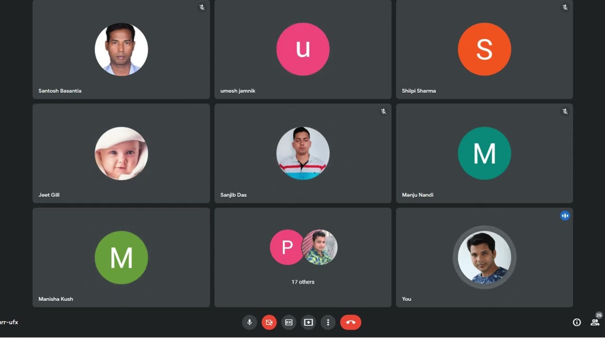
Task: Mute your microphone in the call bar
Action: (x=250, y=322)
